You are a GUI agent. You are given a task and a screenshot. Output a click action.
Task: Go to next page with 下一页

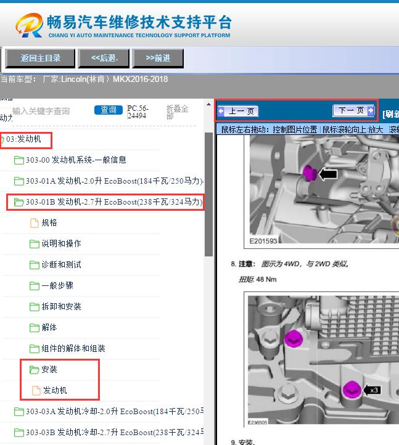353,110
